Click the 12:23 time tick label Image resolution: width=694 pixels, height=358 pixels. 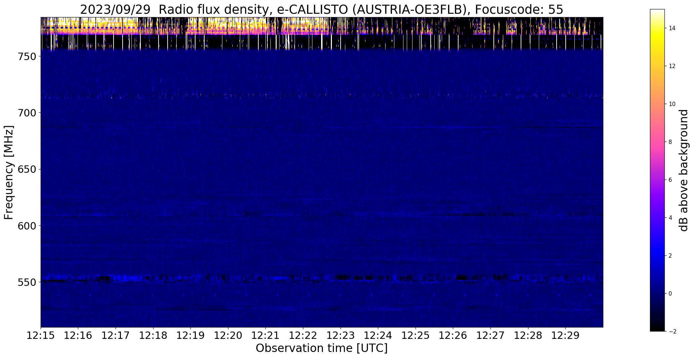click(x=341, y=336)
